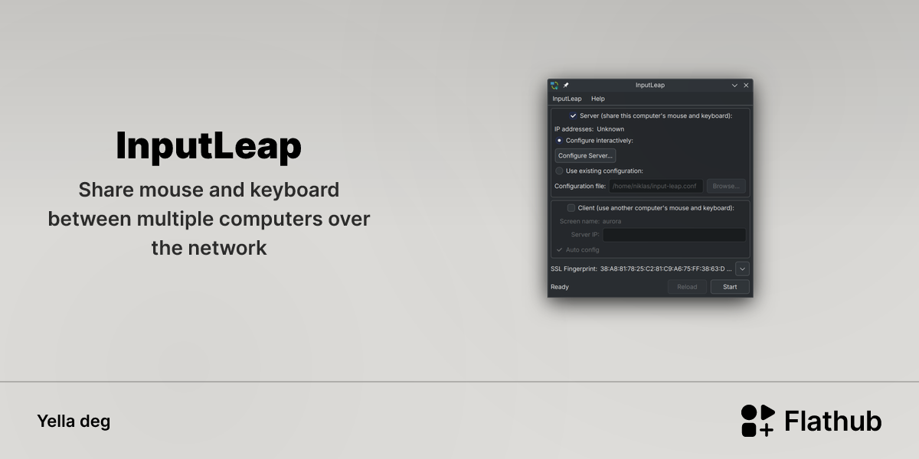Toggle the Auto config checkbox
The width and height of the screenshot is (919, 459).
559,249
